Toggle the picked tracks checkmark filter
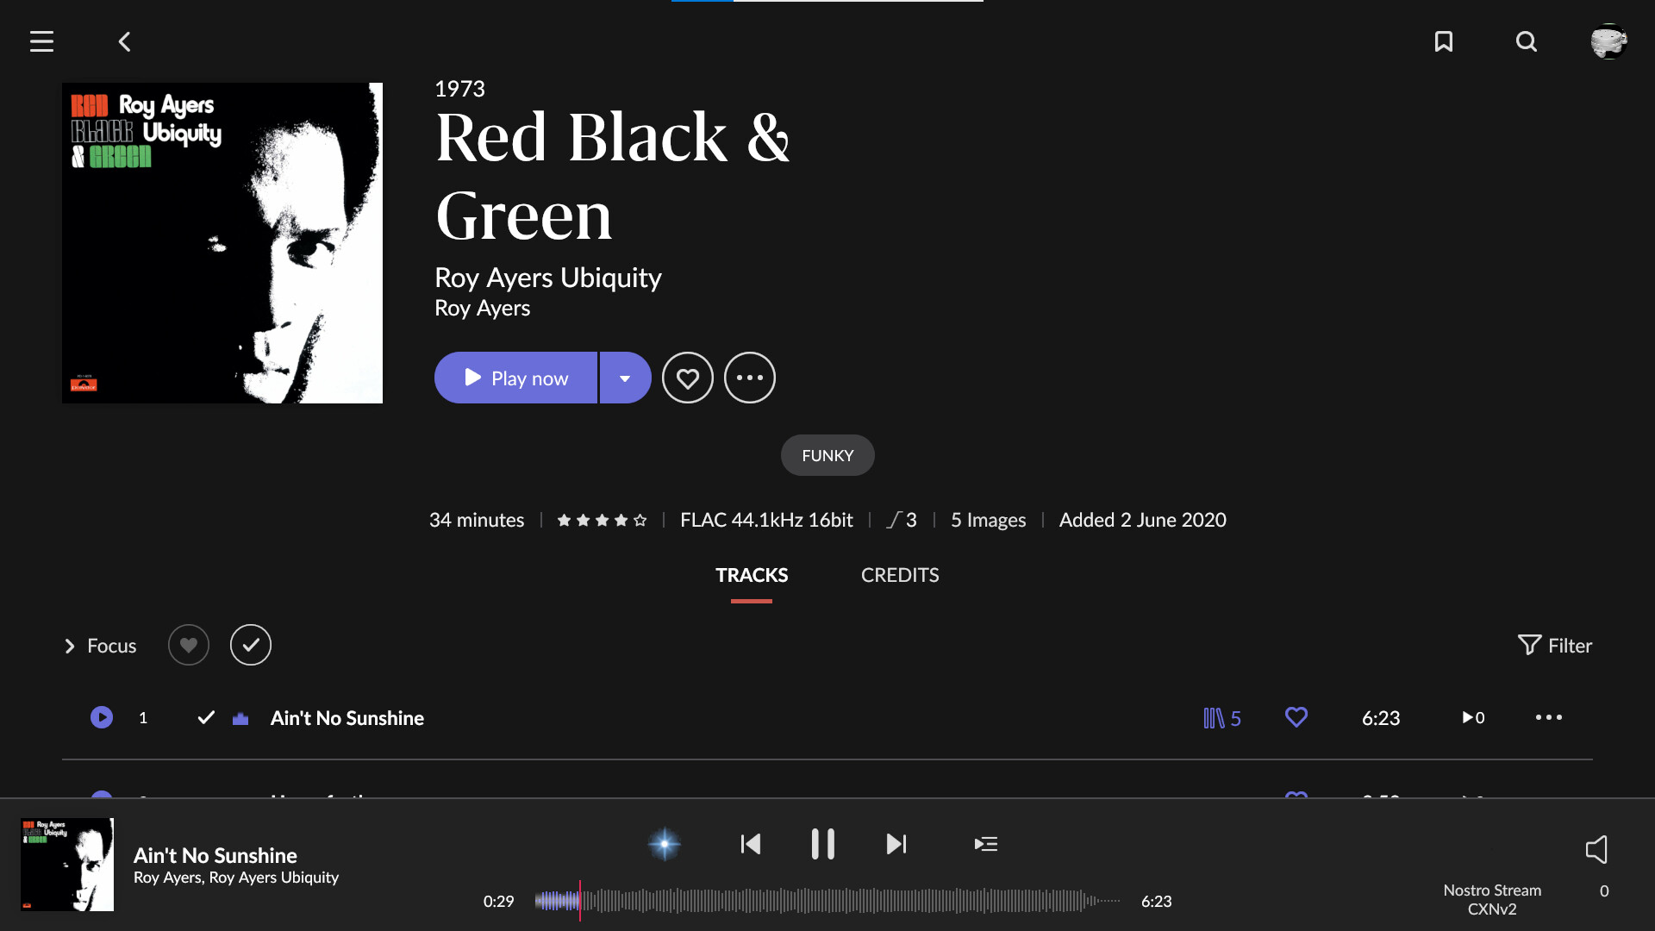1655x931 pixels. pos(251,645)
